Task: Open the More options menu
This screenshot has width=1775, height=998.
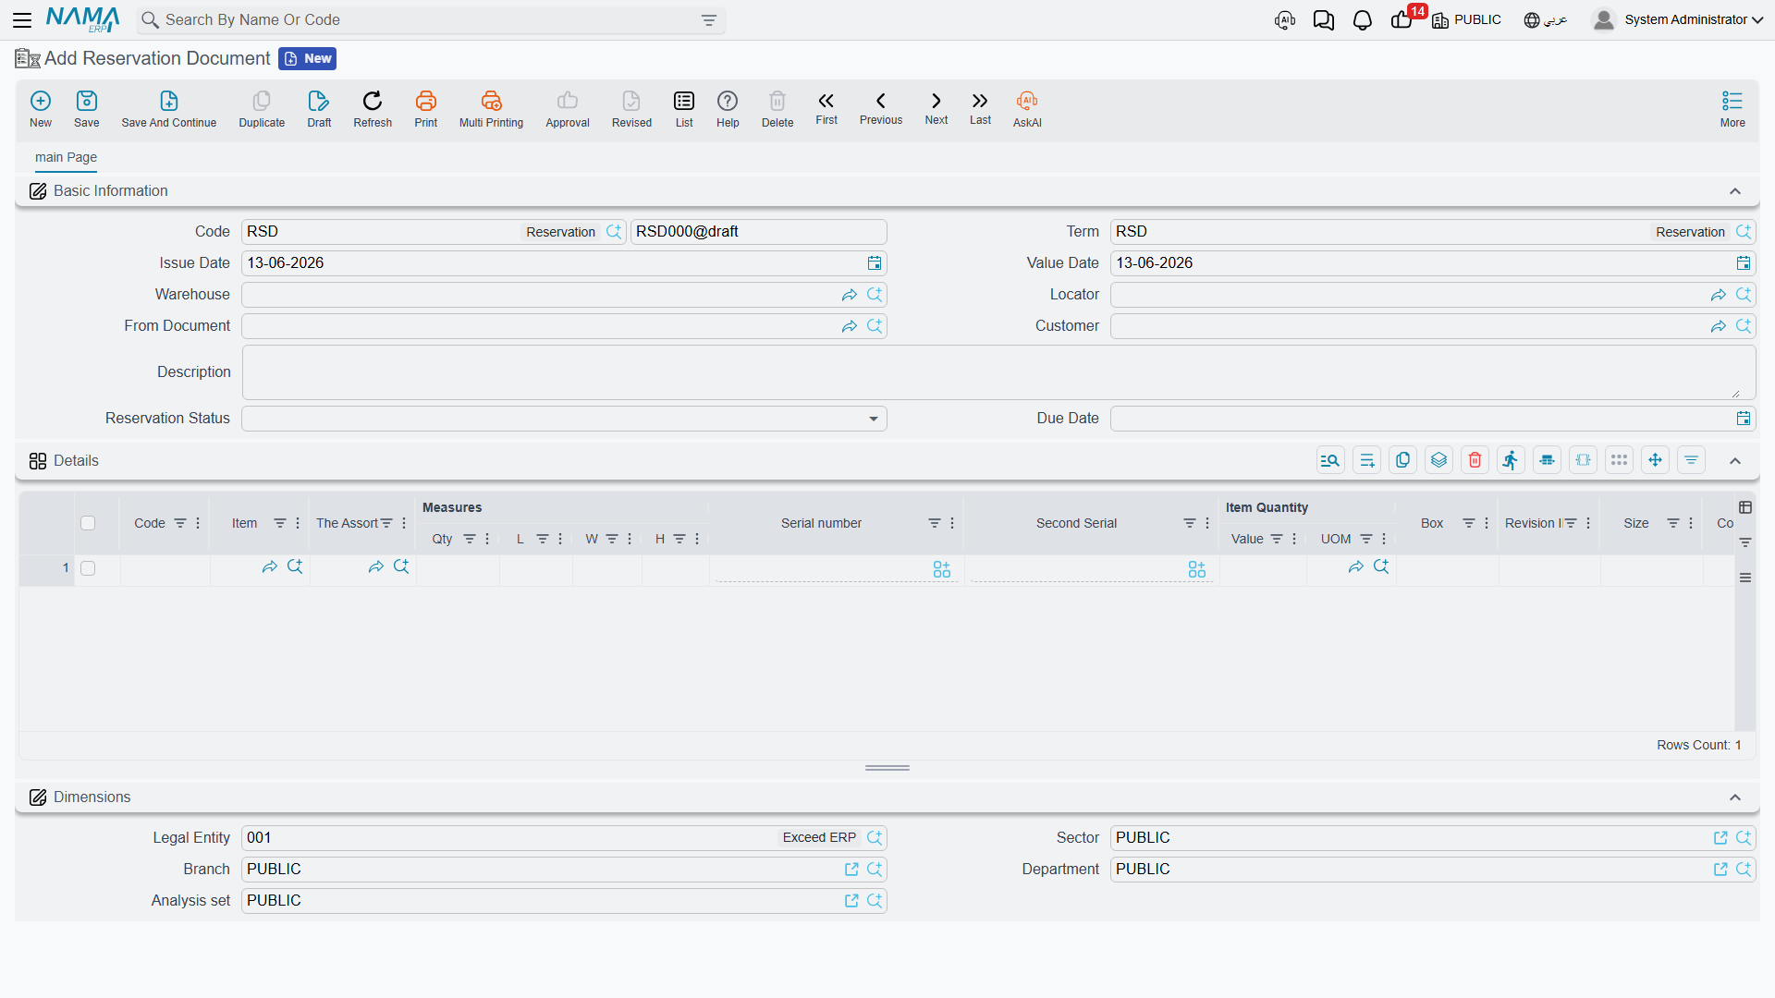Action: 1732,109
